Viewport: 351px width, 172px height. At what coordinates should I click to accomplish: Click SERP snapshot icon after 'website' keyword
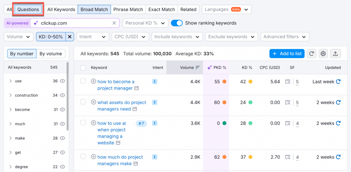[118, 143]
